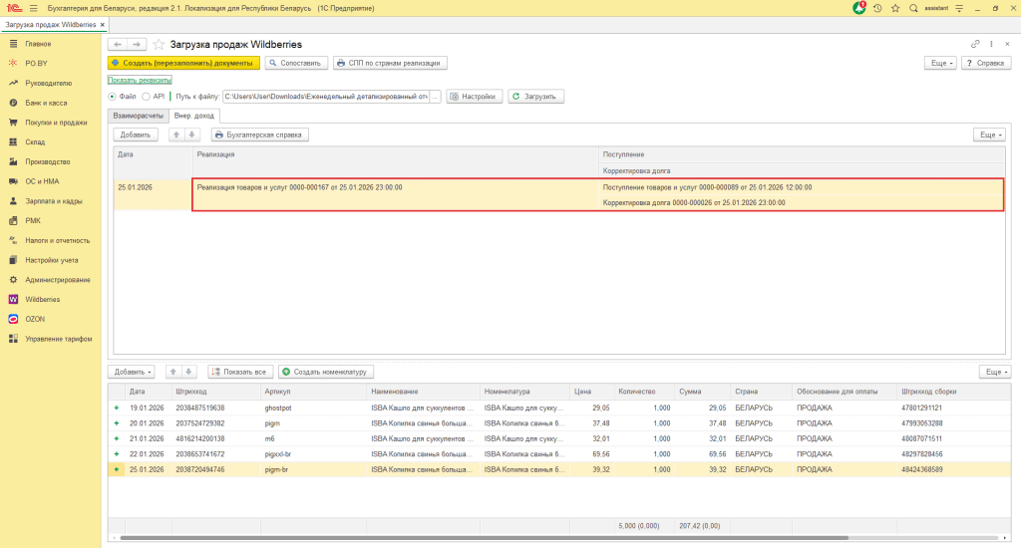Close the Загрузка продаж Wildberries tab
Screen dimensions: 1021x548
click(103, 25)
